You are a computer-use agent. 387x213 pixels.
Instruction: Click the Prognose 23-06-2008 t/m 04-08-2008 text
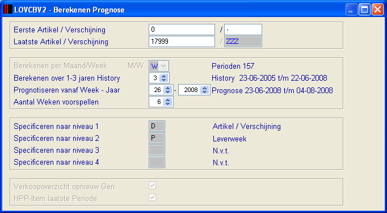[272, 90]
